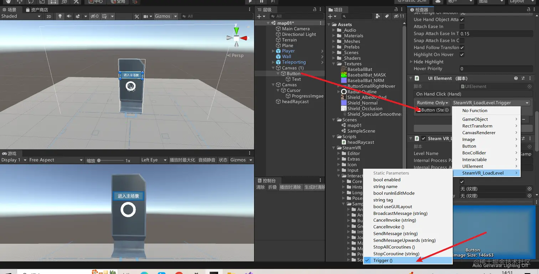Viewport: 539px width, 274px height.
Task: Open the SteamVR_LoadLevel.Trigger function dropdown
Action: pyautogui.click(x=491, y=103)
